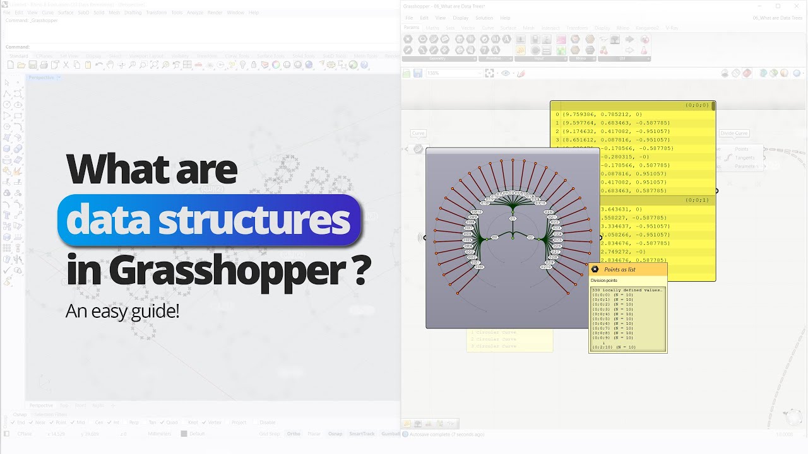
Task: Click the Text 'A' param icon in Primitive
Action: click(507, 39)
